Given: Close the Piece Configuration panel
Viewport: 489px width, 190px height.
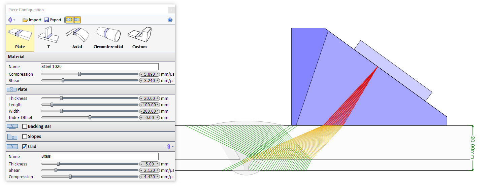Looking at the screenshot, I should click(171, 10).
